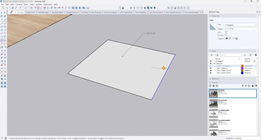Enable the Soft checkbox in Entity Info
The image size is (261, 140).
pos(226,32)
